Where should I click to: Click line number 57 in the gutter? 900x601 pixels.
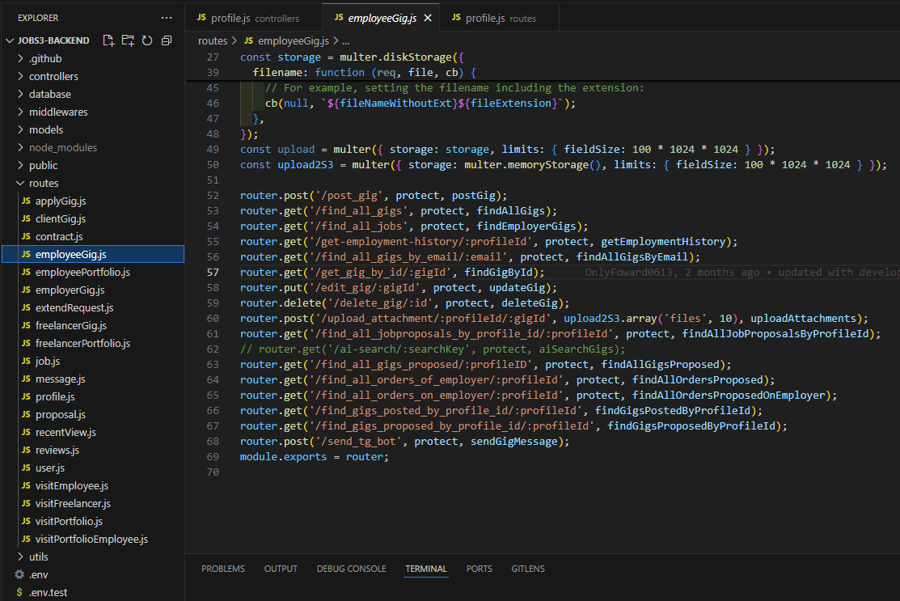point(213,272)
